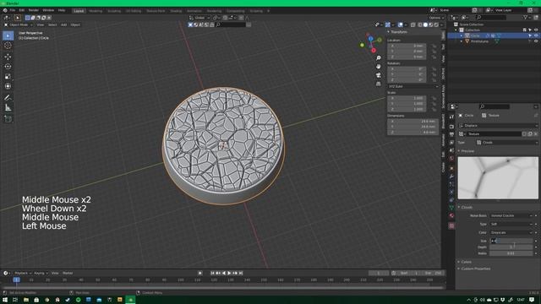Screen dimensions: 541x304
Task: Open Global transform orientation dropdown
Action: click(x=199, y=18)
